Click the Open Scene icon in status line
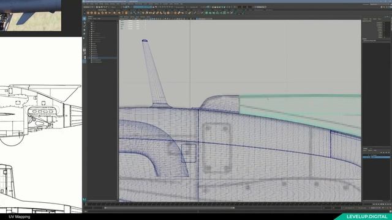392x220 pixels. pyautogui.click(x=99, y=7)
